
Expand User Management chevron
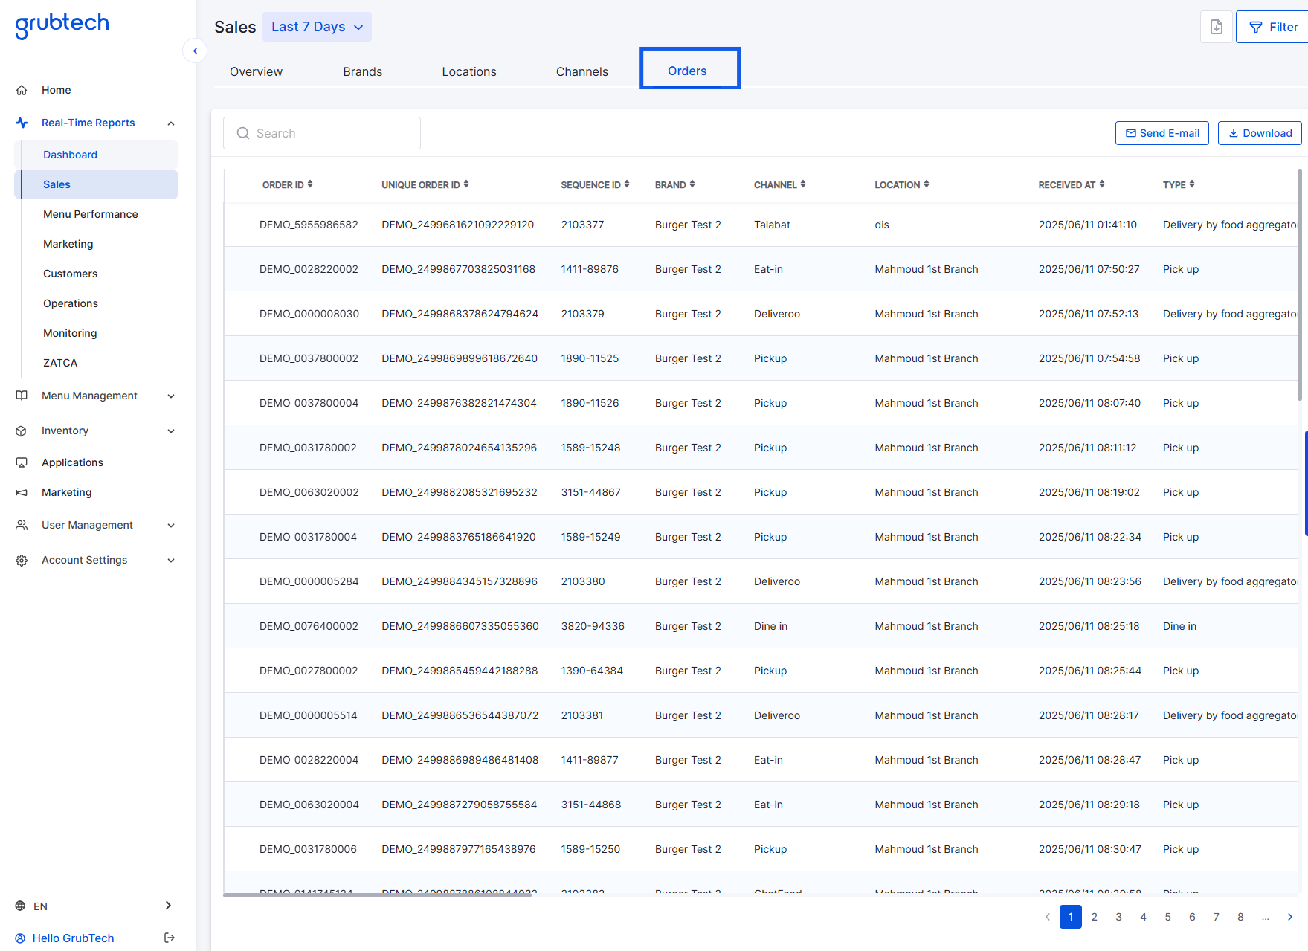coord(171,526)
